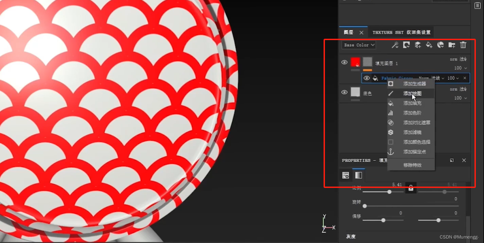Viewport: 484px width, 243px height.
Task: Open the Norm blend dropdown on Fabric Circou
Action: pos(432,78)
